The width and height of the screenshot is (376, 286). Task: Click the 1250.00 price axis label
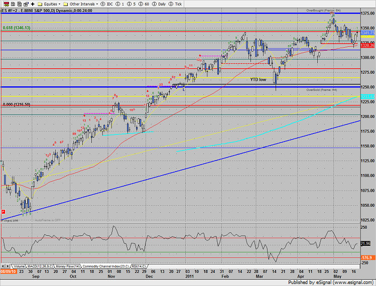[x=368, y=87]
